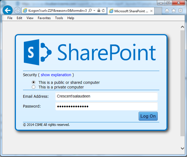The width and height of the screenshot is (187, 157).
Task: Click the scrollbar down arrow
Action: click(x=182, y=148)
